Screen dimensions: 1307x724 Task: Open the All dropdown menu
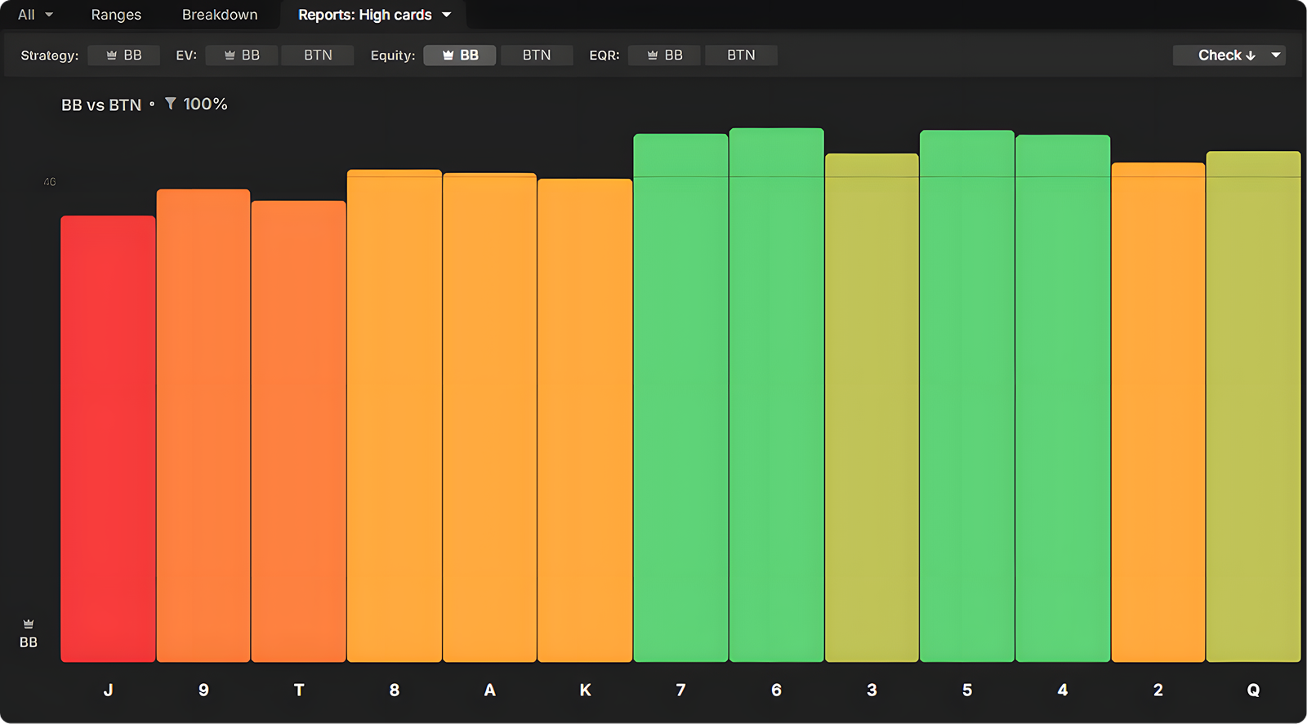tap(35, 15)
